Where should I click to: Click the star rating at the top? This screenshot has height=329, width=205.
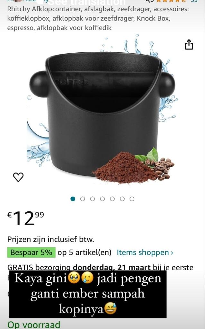tap(172, 1)
